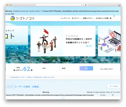This screenshot has width=126, height=107.
Task: Select the fifth carousel pagination dot
Action: click(x=67, y=60)
